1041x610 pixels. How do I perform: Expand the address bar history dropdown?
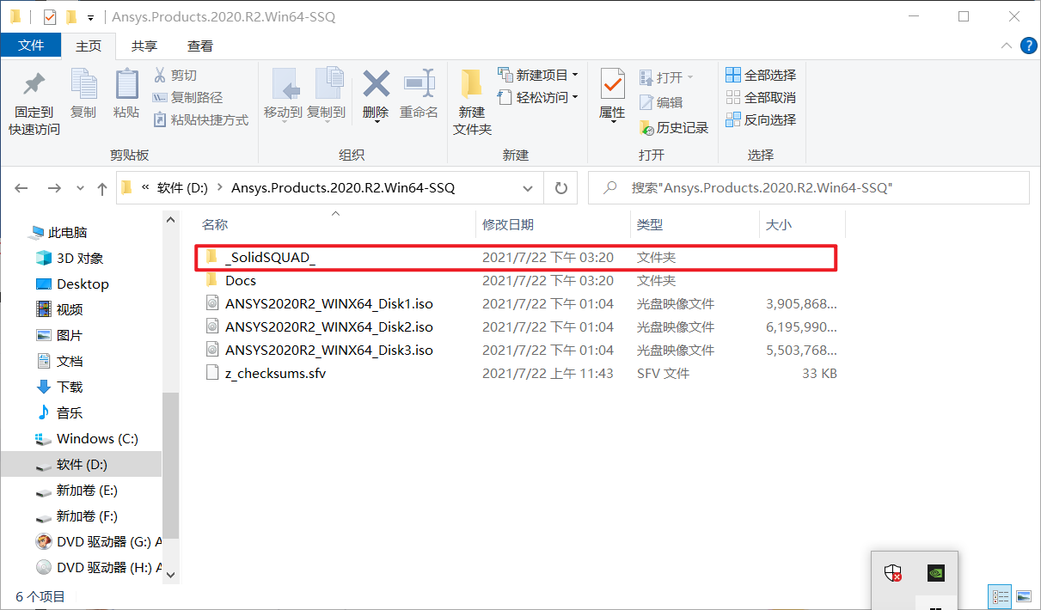point(528,188)
